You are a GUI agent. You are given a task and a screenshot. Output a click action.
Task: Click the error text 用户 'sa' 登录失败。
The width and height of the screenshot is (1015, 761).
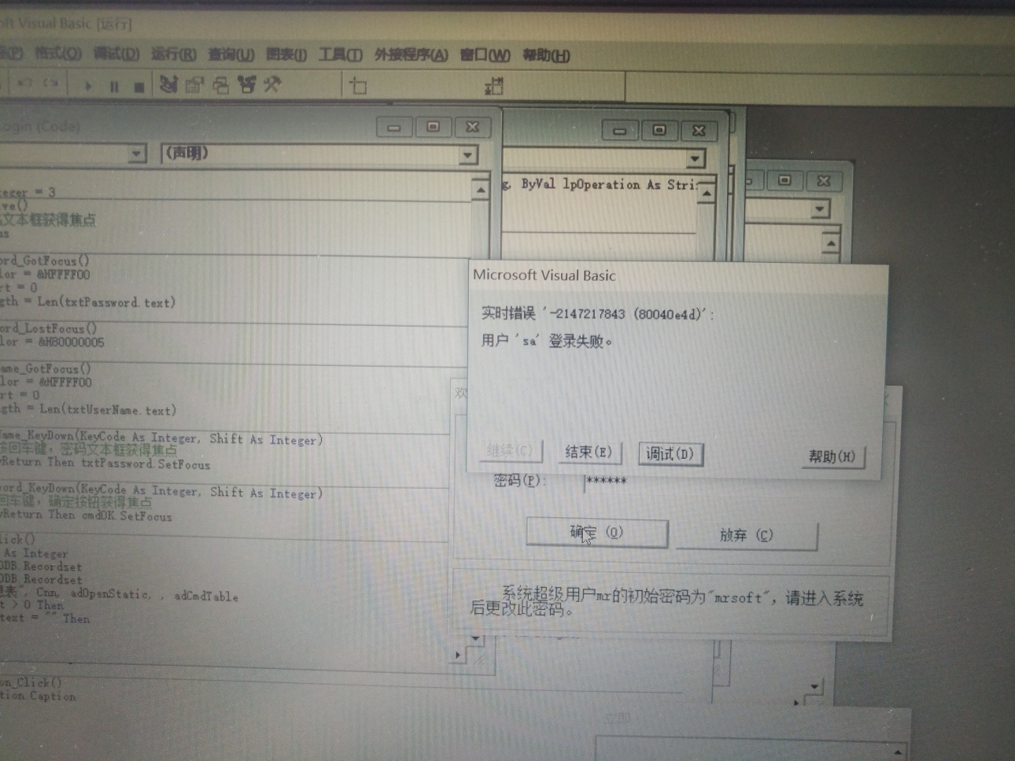pos(548,341)
